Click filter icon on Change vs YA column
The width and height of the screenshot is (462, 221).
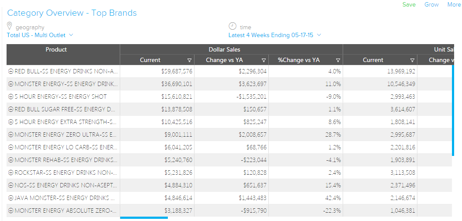264,60
